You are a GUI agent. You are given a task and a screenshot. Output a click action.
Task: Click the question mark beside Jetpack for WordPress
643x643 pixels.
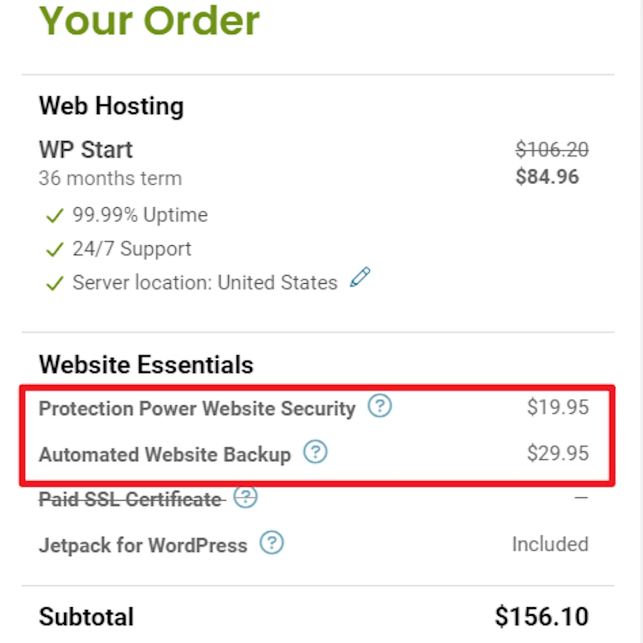tap(272, 543)
